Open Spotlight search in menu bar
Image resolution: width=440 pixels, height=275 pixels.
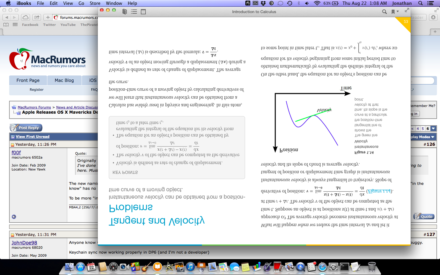tap(420, 3)
